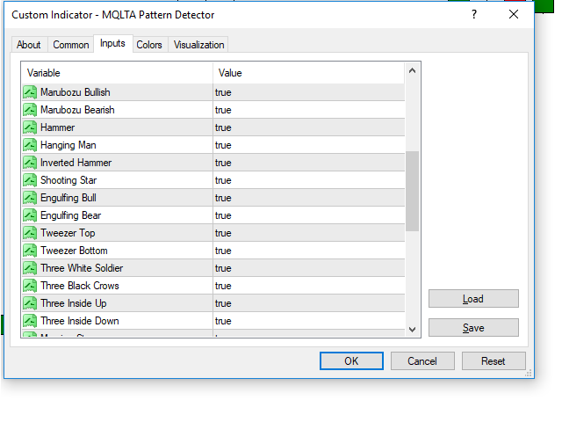
Task: Click the icon beside Marubozu Bearish
Action: tap(30, 110)
